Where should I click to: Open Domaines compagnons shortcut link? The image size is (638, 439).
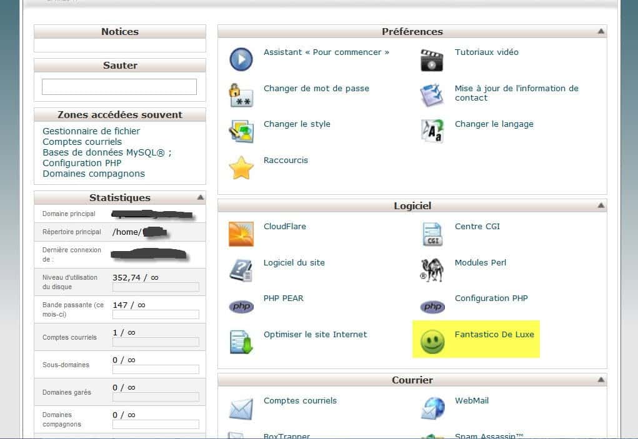[94, 173]
